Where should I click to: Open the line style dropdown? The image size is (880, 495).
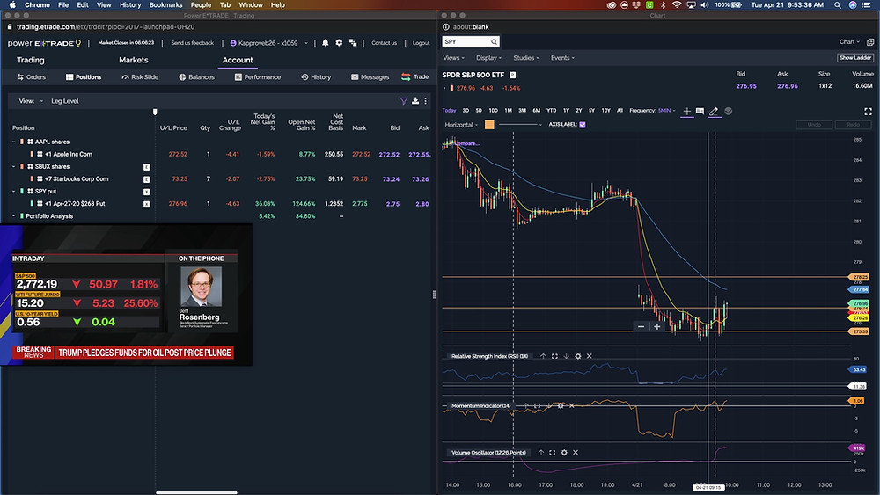click(520, 125)
